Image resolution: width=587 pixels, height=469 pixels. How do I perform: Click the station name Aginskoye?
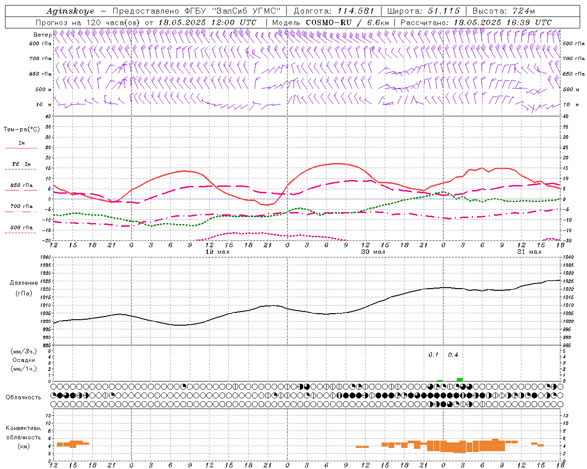coord(70,11)
